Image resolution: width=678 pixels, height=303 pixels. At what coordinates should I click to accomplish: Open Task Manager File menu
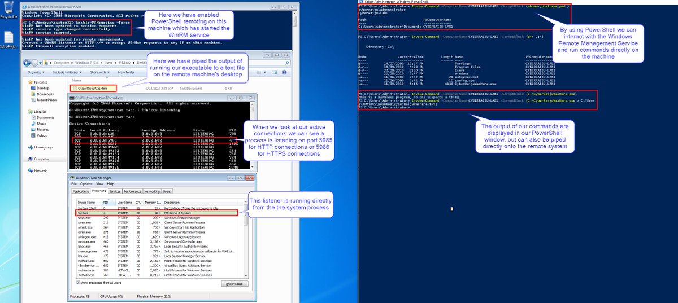pyautogui.click(x=74, y=184)
